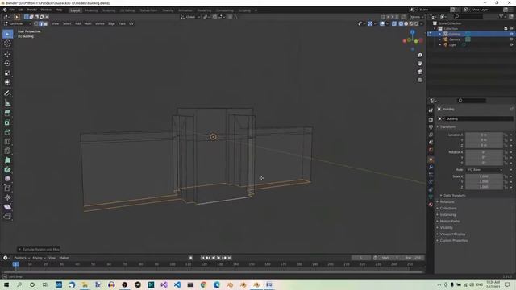Click the Scale X value field

[x=484, y=176]
